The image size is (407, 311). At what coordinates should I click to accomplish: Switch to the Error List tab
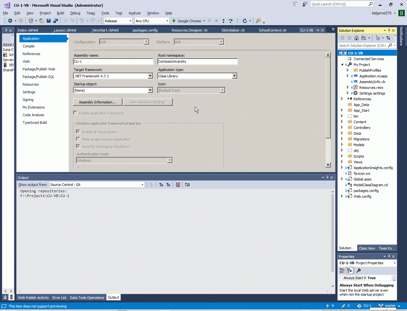(59, 298)
